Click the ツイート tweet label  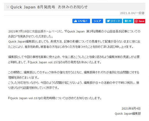[x=115, y=21]
